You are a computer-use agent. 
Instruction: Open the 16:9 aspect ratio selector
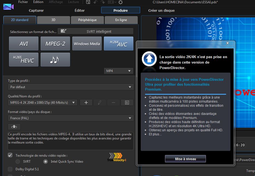point(112,2)
